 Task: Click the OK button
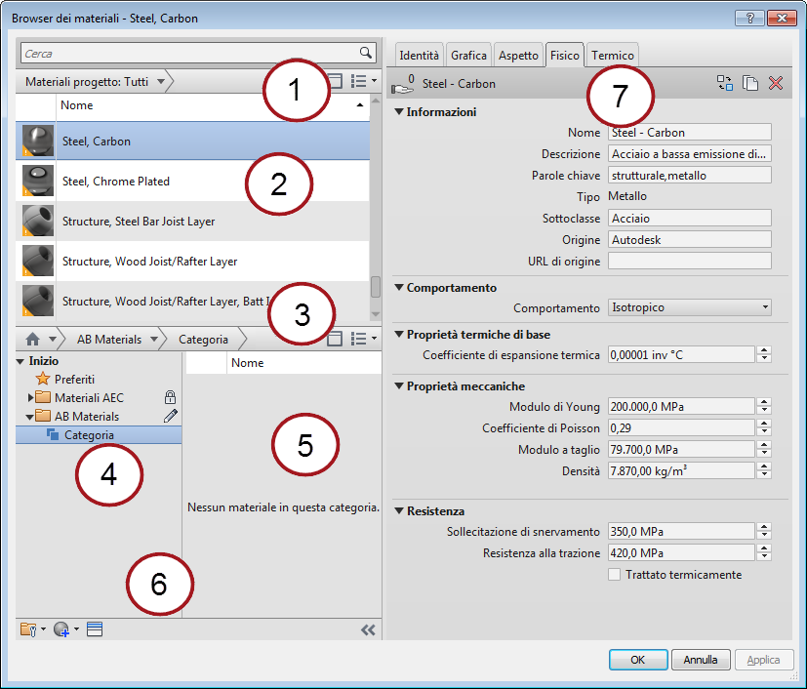coord(637,659)
